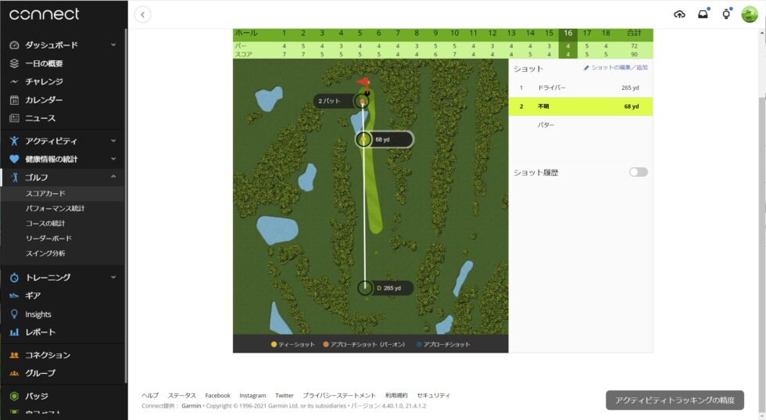766x420 pixels.
Task: Select the 68 yd shot marker on map
Action: pos(364,140)
